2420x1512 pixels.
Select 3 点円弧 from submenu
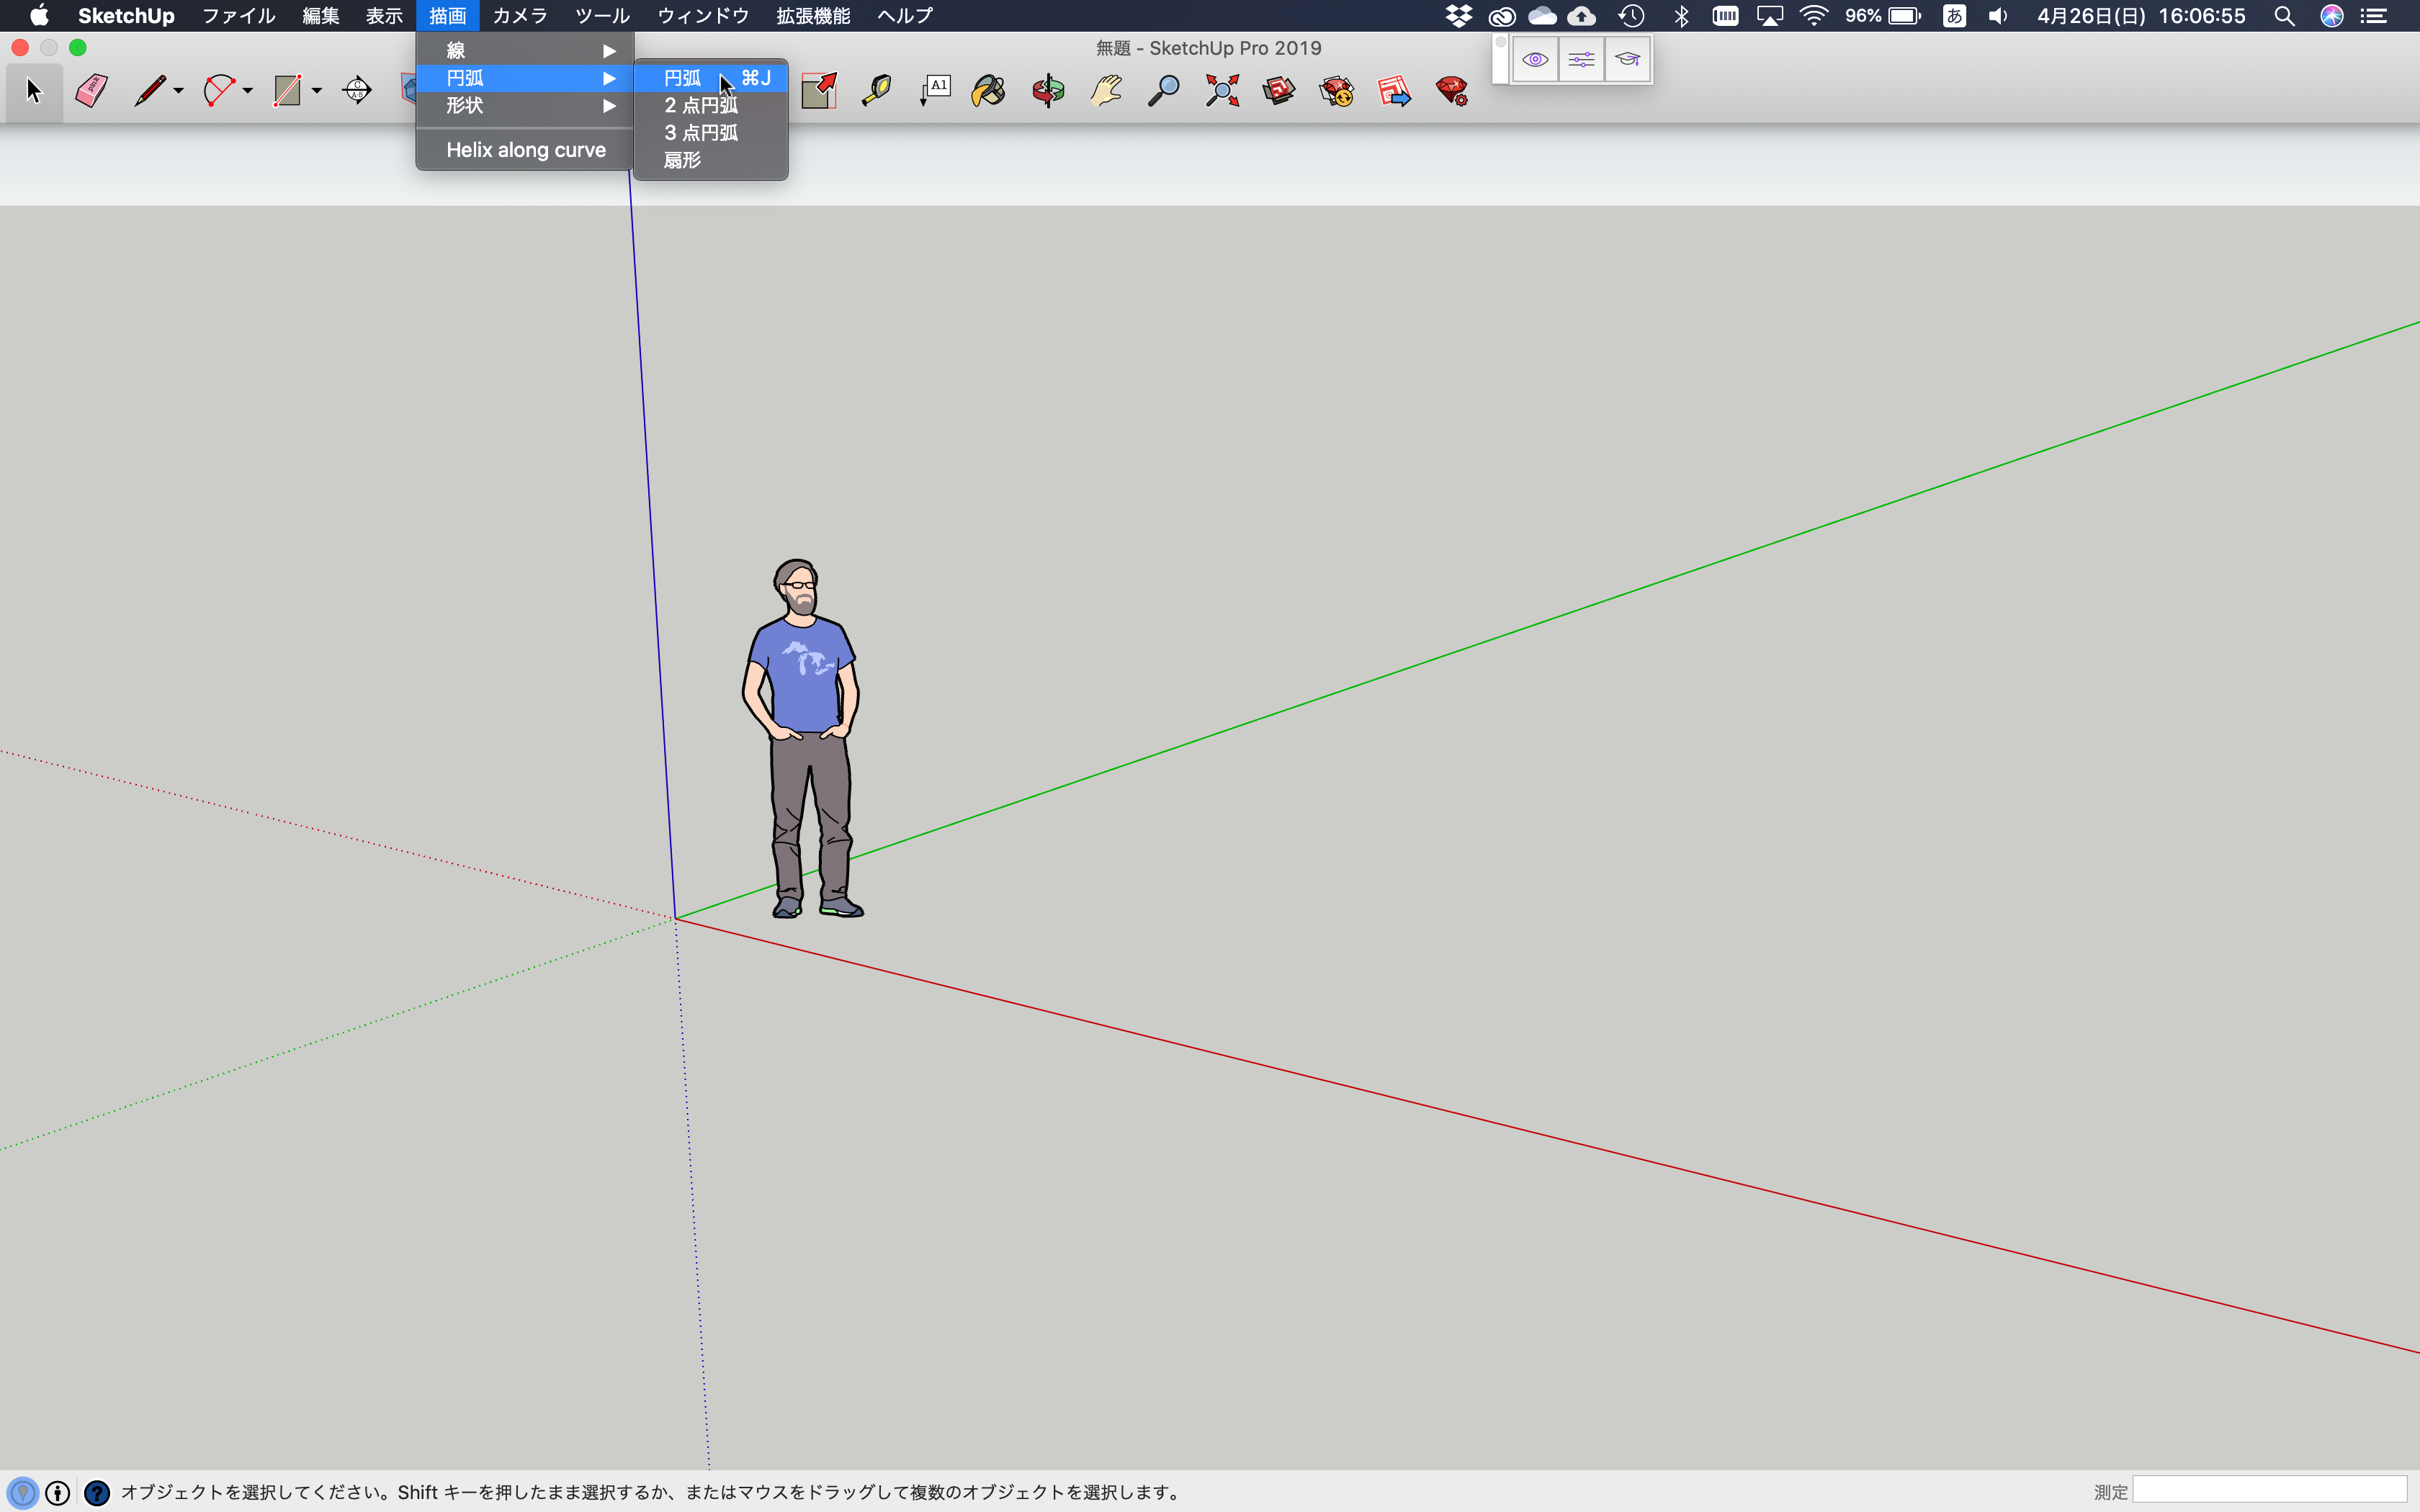[711, 132]
